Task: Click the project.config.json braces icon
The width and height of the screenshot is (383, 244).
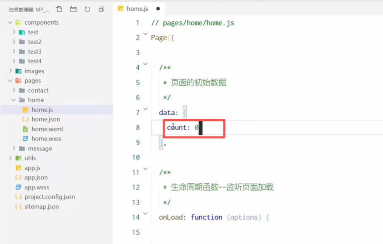Action: point(18,197)
